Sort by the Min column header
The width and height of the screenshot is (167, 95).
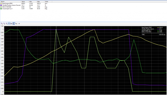coord(33,2)
